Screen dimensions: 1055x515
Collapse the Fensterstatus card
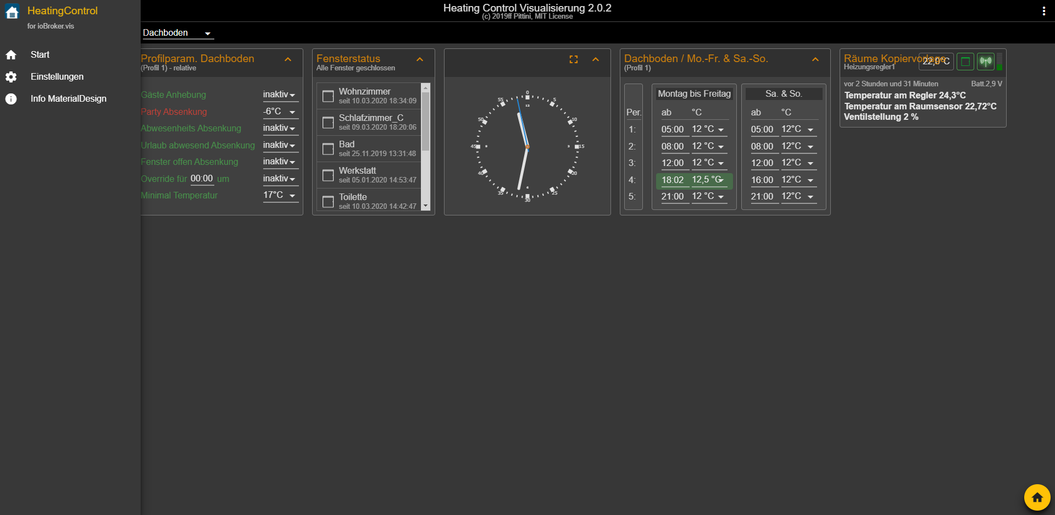coord(420,59)
